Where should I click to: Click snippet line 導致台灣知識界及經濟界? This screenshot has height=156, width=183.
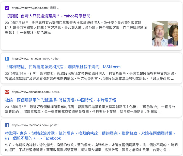point(89,79)
